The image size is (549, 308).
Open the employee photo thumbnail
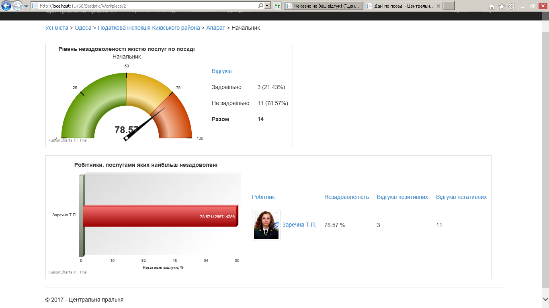tap(266, 225)
